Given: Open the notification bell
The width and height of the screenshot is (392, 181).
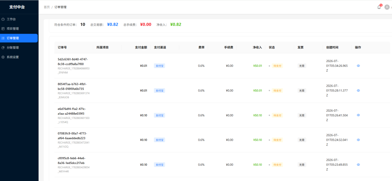Looking at the screenshot, I should (379, 7).
